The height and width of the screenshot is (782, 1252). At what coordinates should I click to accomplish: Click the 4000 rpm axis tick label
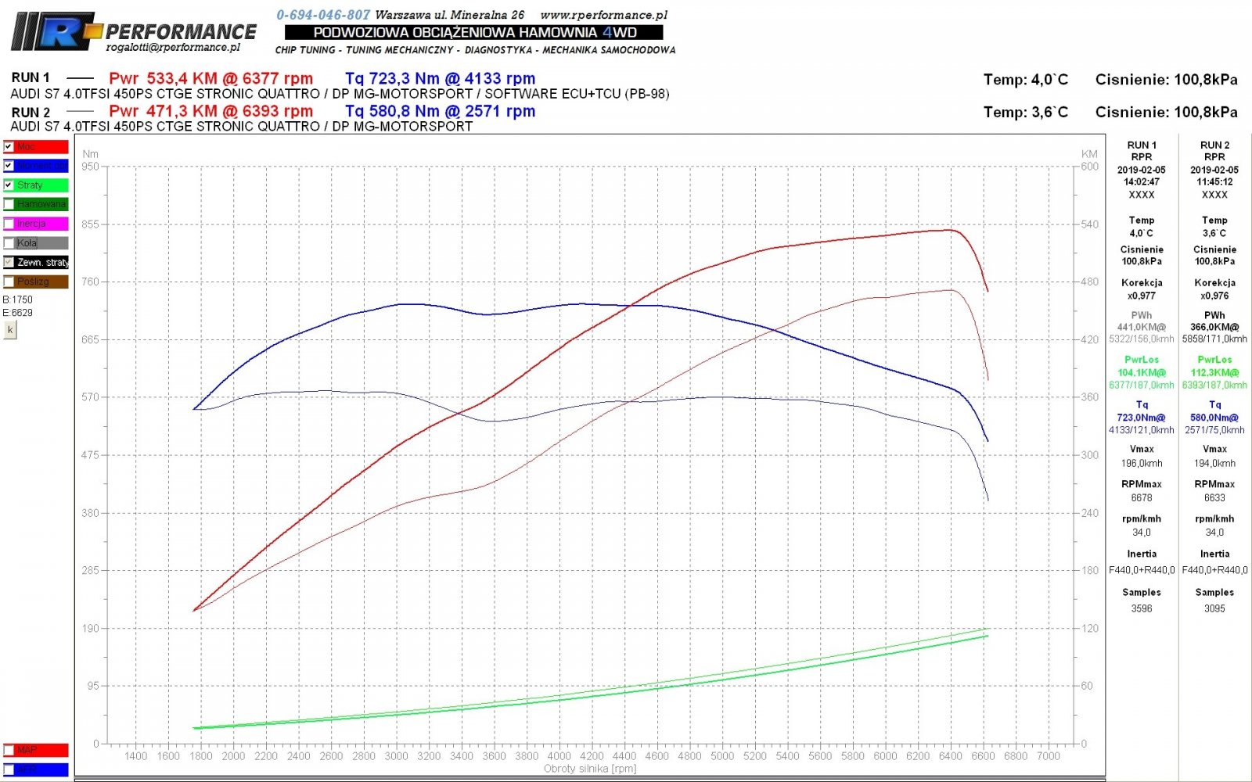559,756
